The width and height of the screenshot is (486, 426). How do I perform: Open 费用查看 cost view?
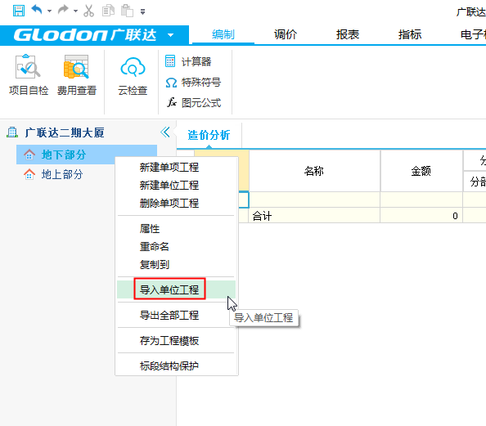pyautogui.click(x=77, y=75)
